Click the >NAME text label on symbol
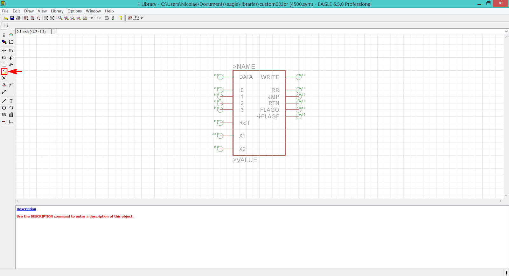 click(244, 67)
